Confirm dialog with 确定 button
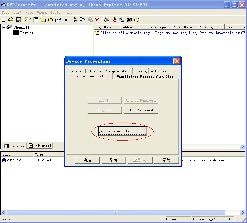 click(x=87, y=160)
